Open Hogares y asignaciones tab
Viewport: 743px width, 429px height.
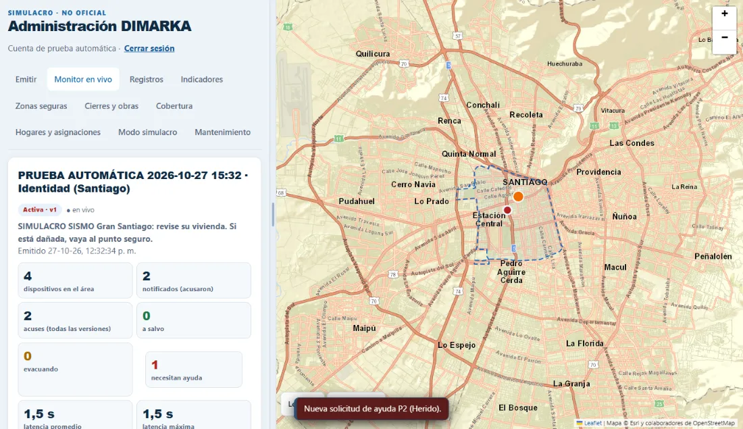tap(58, 132)
